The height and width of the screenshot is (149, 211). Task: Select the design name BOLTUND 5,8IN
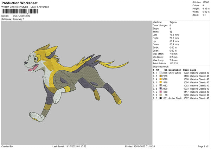coord(21,16)
